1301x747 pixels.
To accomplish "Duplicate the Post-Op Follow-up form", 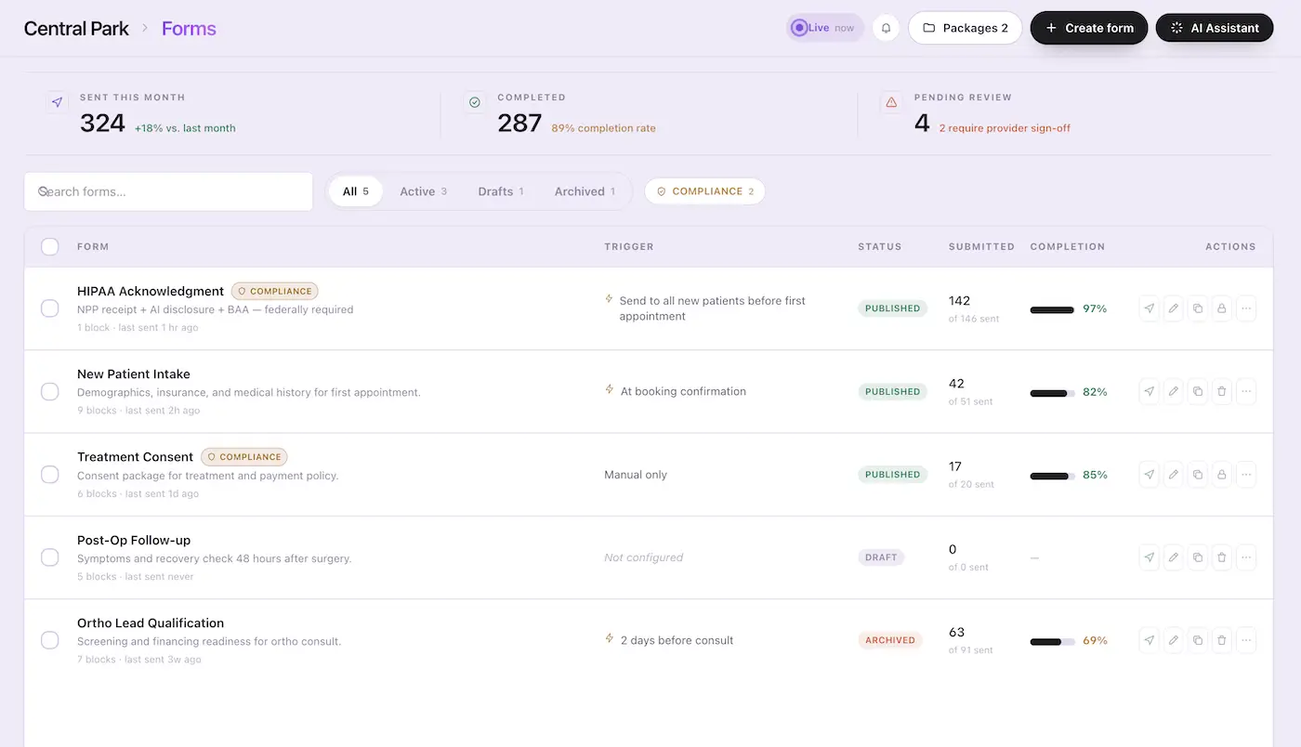I will tap(1198, 557).
